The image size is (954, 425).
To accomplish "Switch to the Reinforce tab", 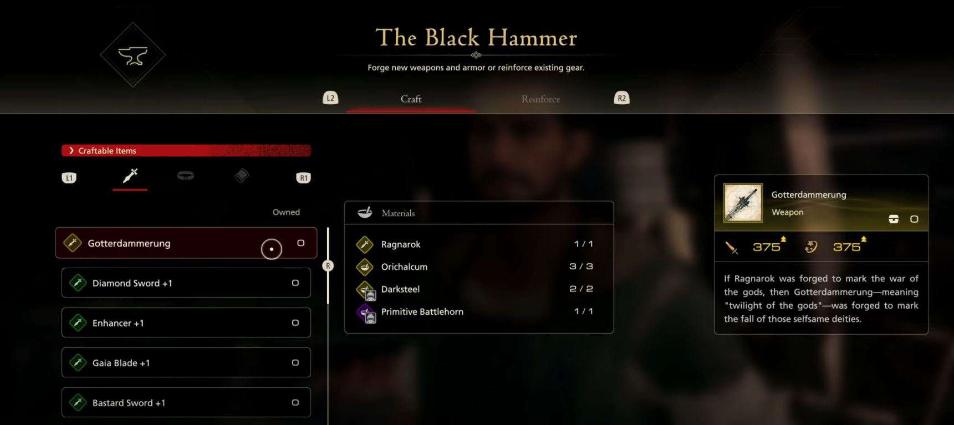I will coord(540,99).
